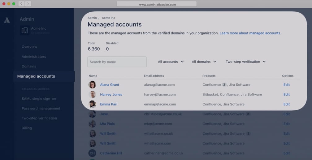The width and height of the screenshot is (312, 160).
Task: Open the All domains filter dropdown
Action: point(204,62)
